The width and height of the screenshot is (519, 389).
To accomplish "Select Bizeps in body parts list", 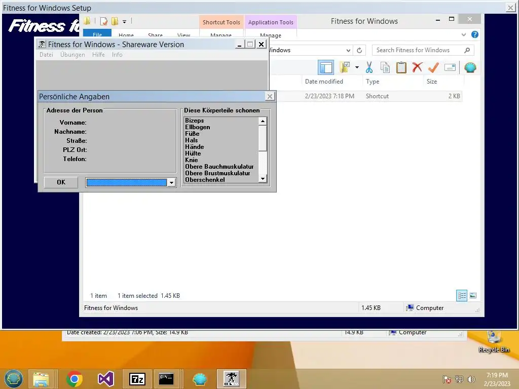I will (x=194, y=121).
